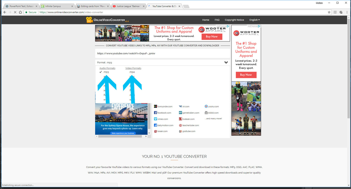Open the English language dropdown
The height and width of the screenshot is (189, 351).
point(254,20)
